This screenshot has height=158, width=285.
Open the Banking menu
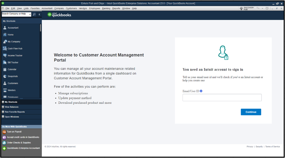pyautogui.click(x=106, y=8)
